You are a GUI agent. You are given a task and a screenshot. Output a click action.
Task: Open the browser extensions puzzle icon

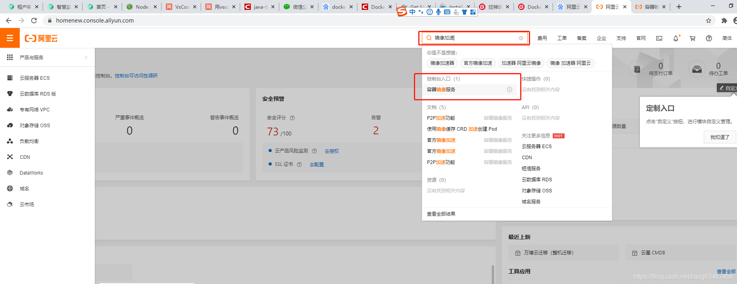tap(724, 21)
